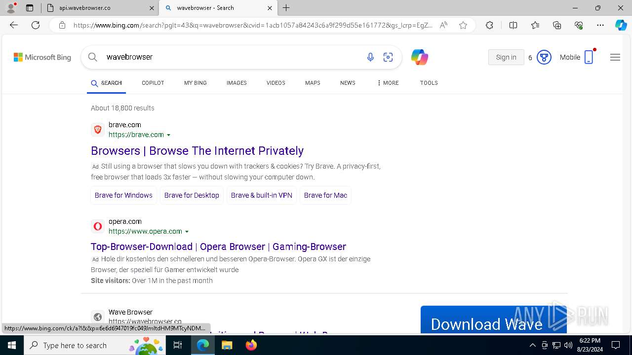The width and height of the screenshot is (632, 355).
Task: Open the Edge profile icon
Action: click(x=11, y=8)
